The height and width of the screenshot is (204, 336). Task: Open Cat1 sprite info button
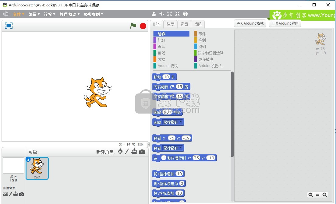28,159
